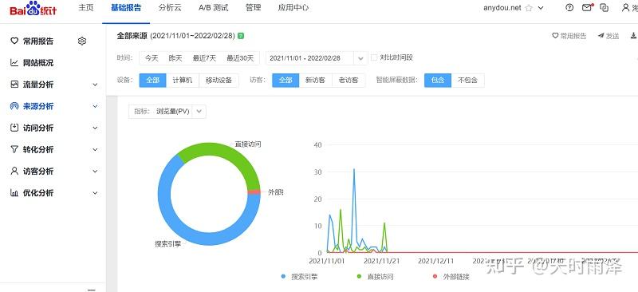Open the 管理 tab
Image resolution: width=638 pixels, height=292 pixels.
253,8
